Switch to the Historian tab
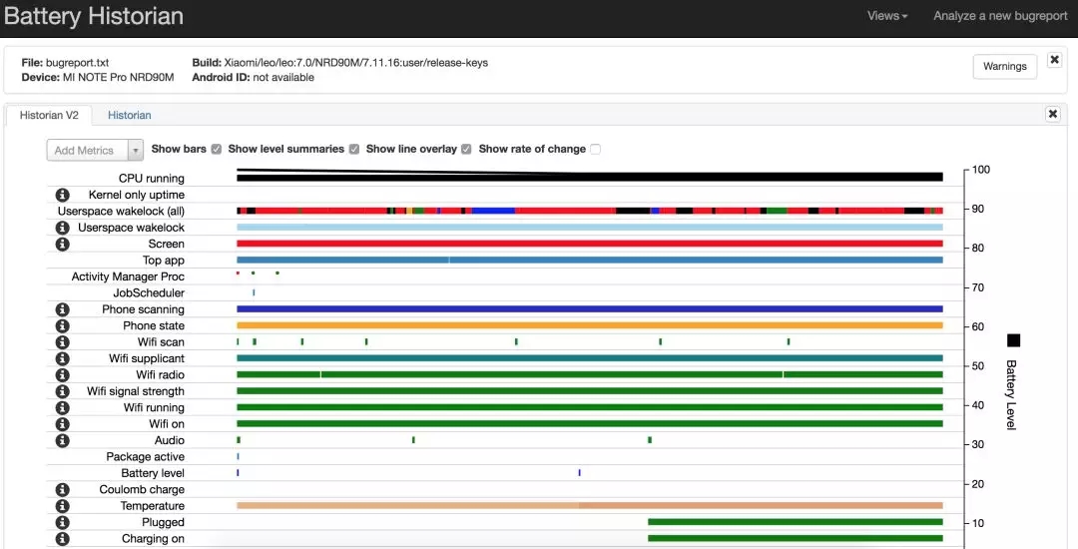Screen dimensions: 1078x549 [x=129, y=115]
